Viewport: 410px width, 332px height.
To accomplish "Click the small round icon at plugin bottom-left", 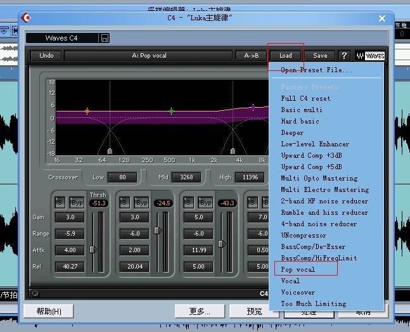I will tap(35, 293).
